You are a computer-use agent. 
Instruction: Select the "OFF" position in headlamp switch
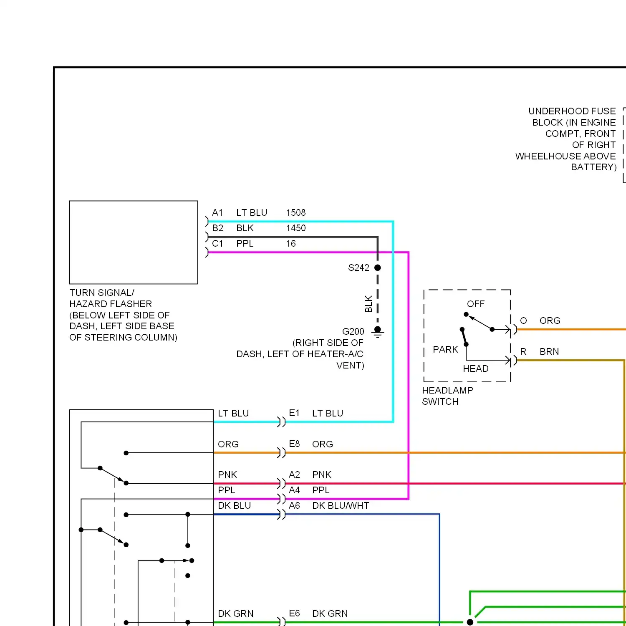476,304
